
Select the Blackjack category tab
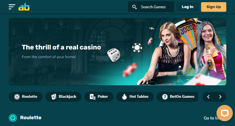point(64,97)
